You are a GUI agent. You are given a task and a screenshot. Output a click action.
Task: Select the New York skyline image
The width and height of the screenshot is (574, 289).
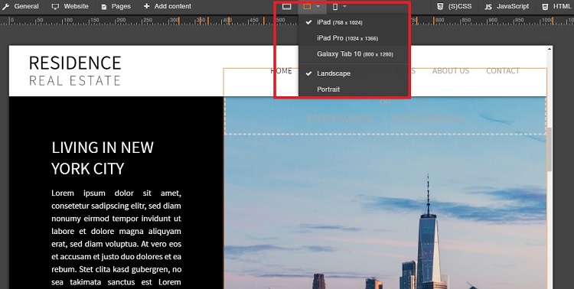(385, 193)
